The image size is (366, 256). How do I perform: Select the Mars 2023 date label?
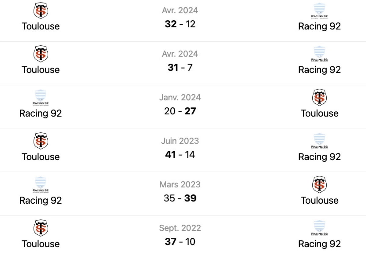[x=180, y=184]
